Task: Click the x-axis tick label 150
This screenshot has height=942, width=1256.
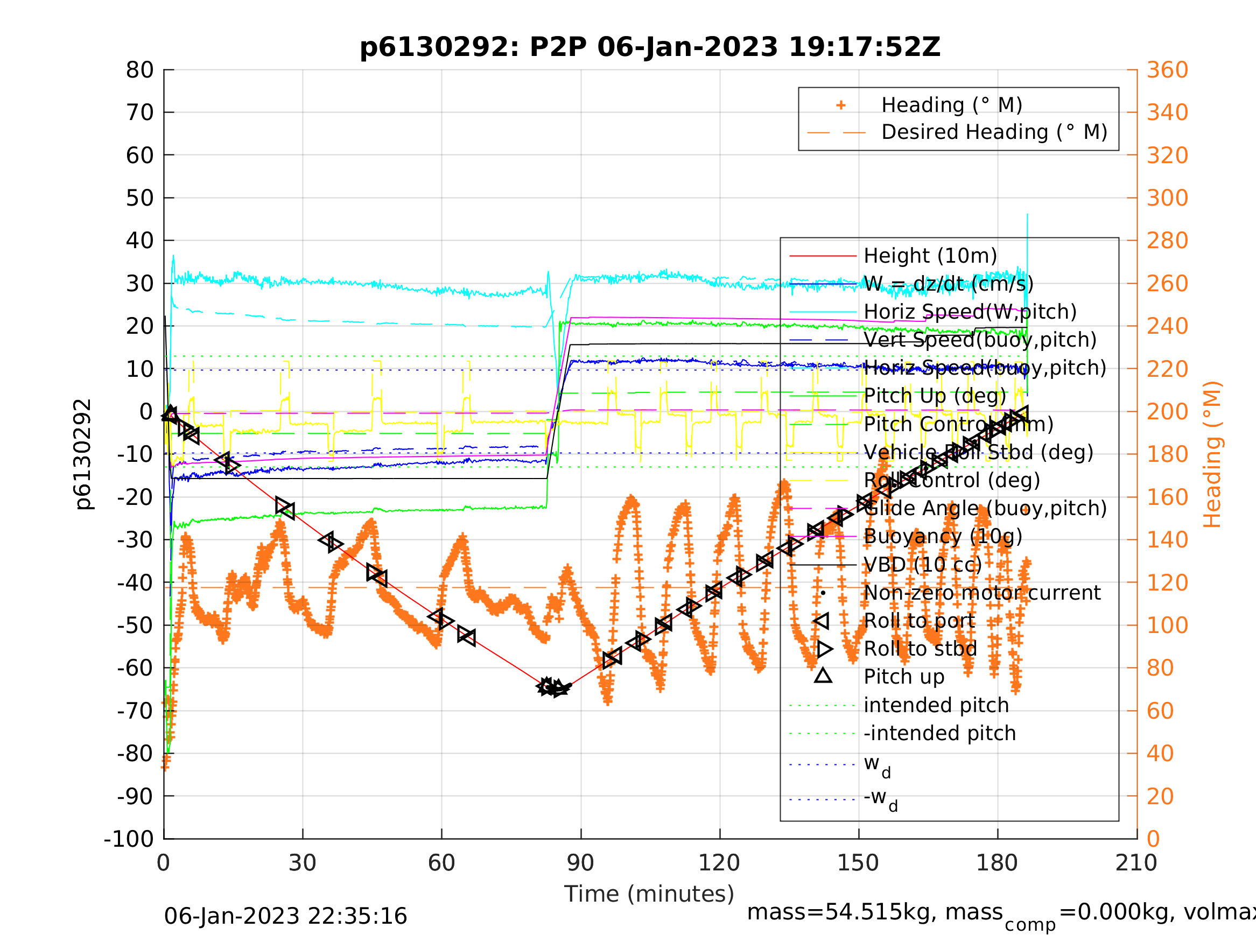Action: [858, 863]
